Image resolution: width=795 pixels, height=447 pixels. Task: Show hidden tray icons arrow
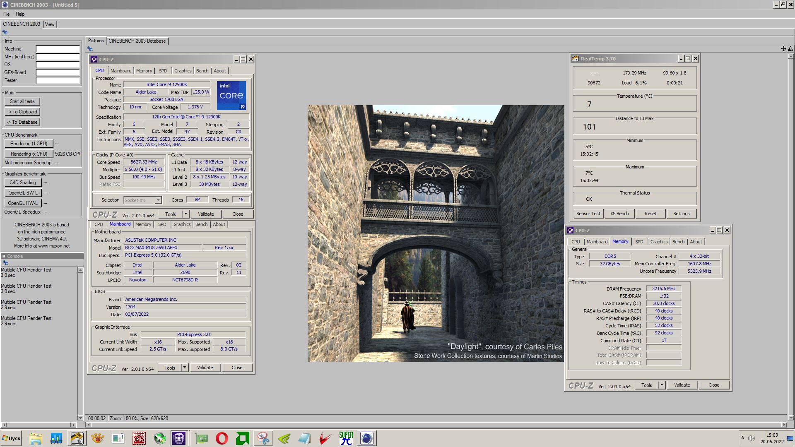[x=742, y=437]
